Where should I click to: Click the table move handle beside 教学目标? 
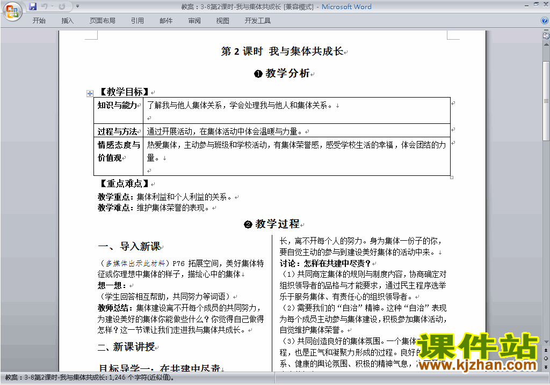click(x=90, y=93)
